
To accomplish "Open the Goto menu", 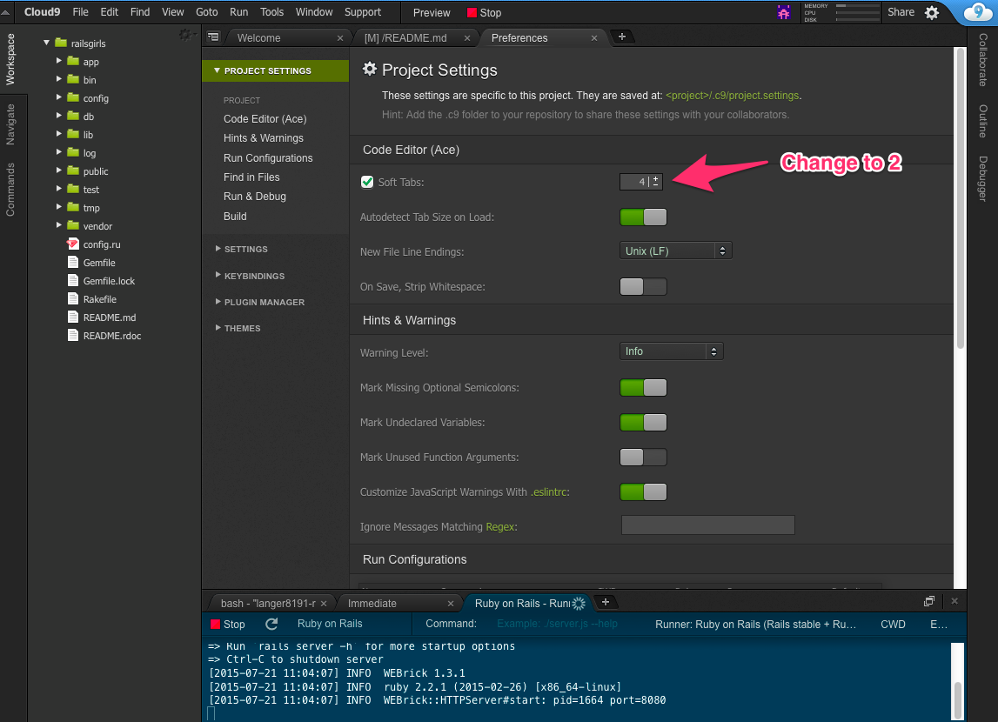I will pyautogui.click(x=207, y=12).
